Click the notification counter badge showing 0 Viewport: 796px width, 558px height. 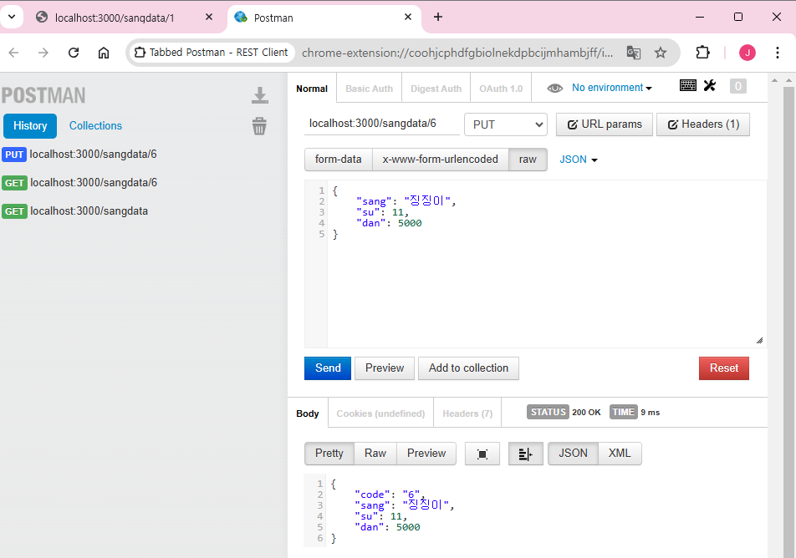[737, 86]
